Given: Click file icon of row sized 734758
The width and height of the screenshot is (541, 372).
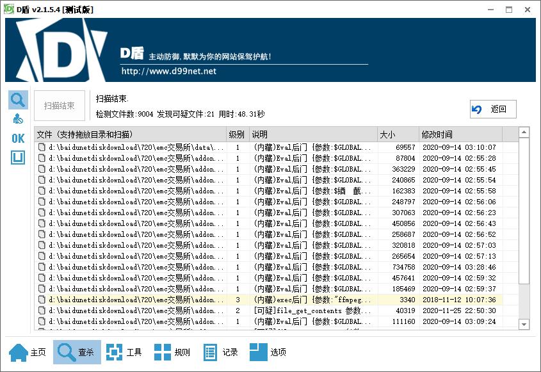Looking at the screenshot, I should (42, 267).
